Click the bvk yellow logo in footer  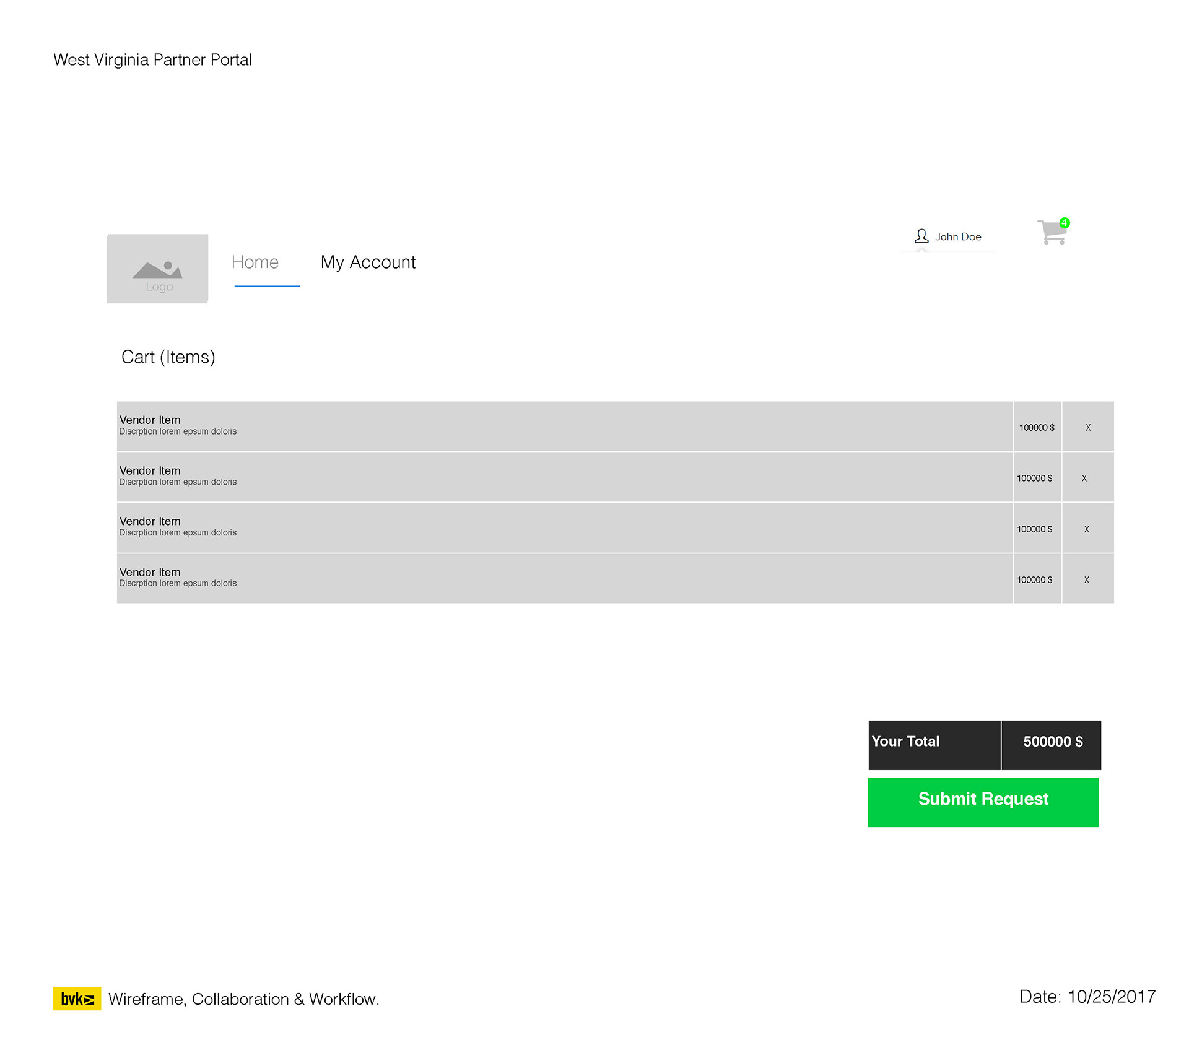tap(77, 999)
